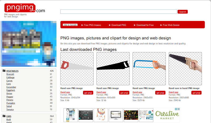Go to the Pumpkin category
Image resolution: width=211 pixels, height=123 pixels.
(11, 103)
